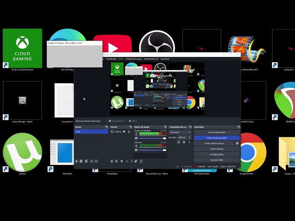This screenshot has height=221, width=295.
Task: Open the Coleção de cenas menu
Action: [133, 59]
